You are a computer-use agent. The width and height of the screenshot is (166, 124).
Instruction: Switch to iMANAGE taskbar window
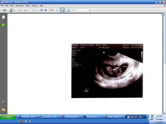coord(28,117)
